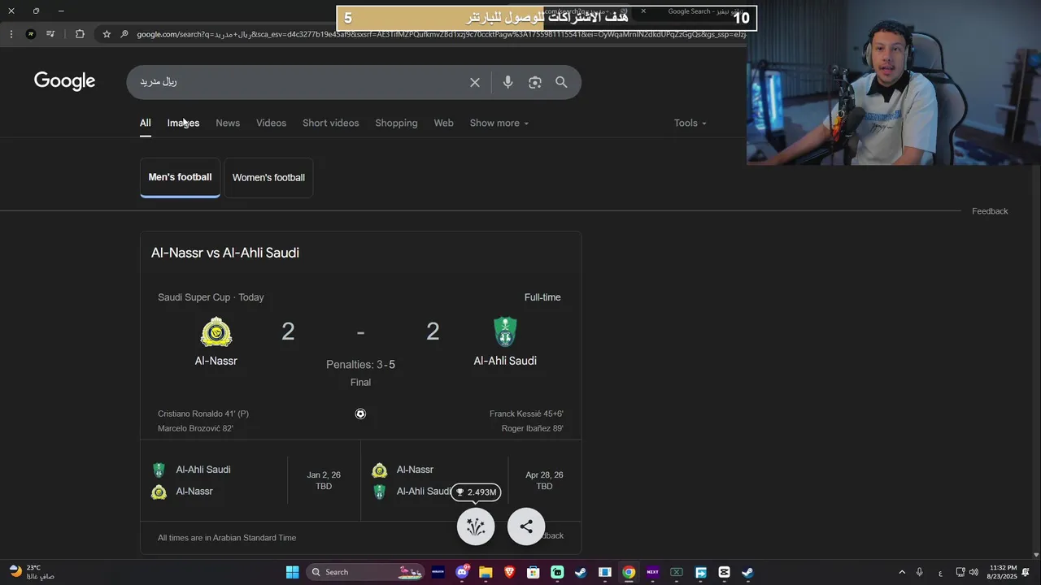
Task: Open the Windows Start menu
Action: (x=293, y=572)
